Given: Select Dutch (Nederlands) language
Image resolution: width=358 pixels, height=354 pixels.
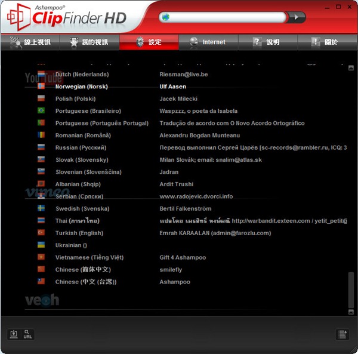Looking at the screenshot, I should pos(82,74).
